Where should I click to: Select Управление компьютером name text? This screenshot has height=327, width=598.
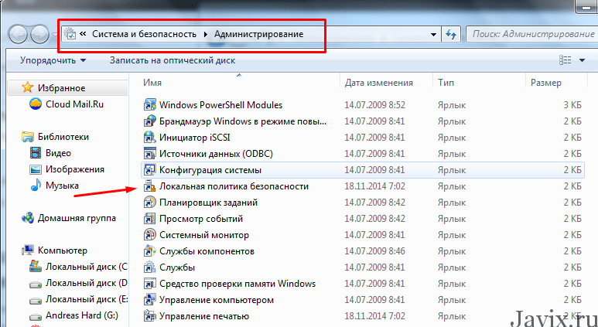pyautogui.click(x=217, y=300)
